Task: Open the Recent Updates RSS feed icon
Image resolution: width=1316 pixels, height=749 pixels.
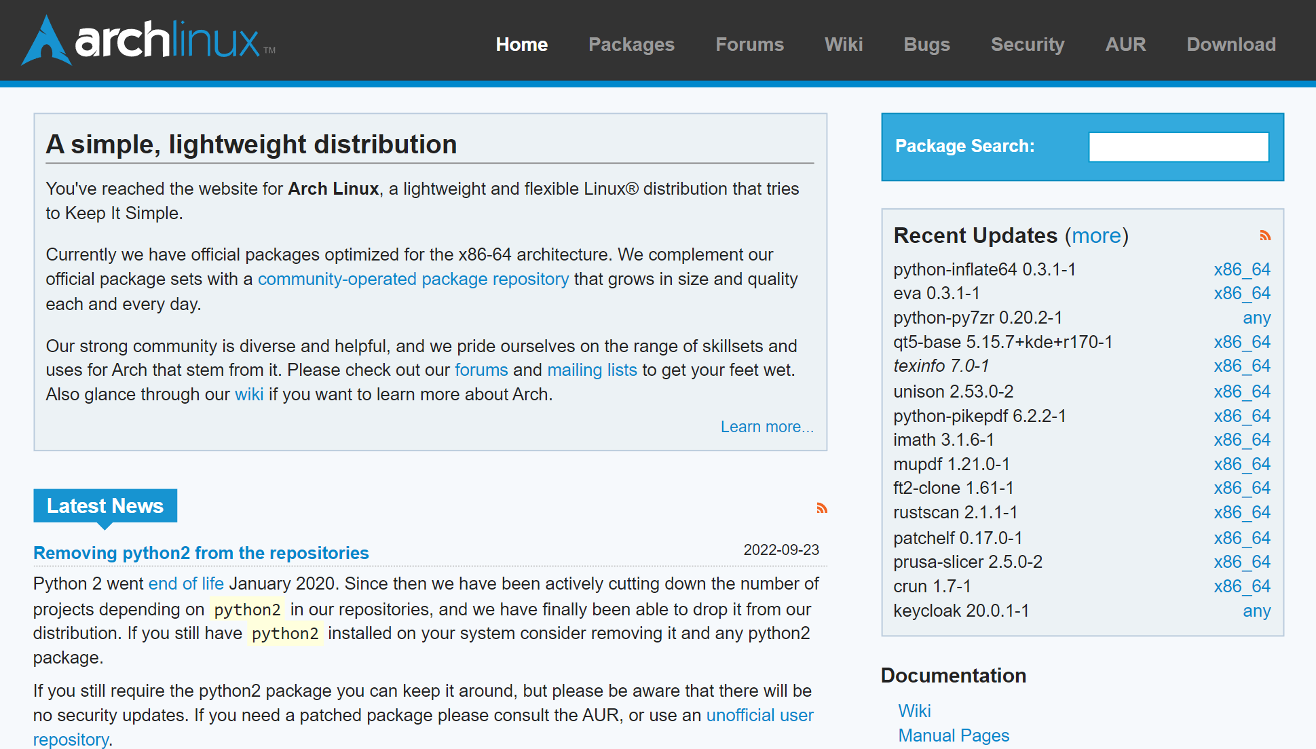Action: [1265, 235]
